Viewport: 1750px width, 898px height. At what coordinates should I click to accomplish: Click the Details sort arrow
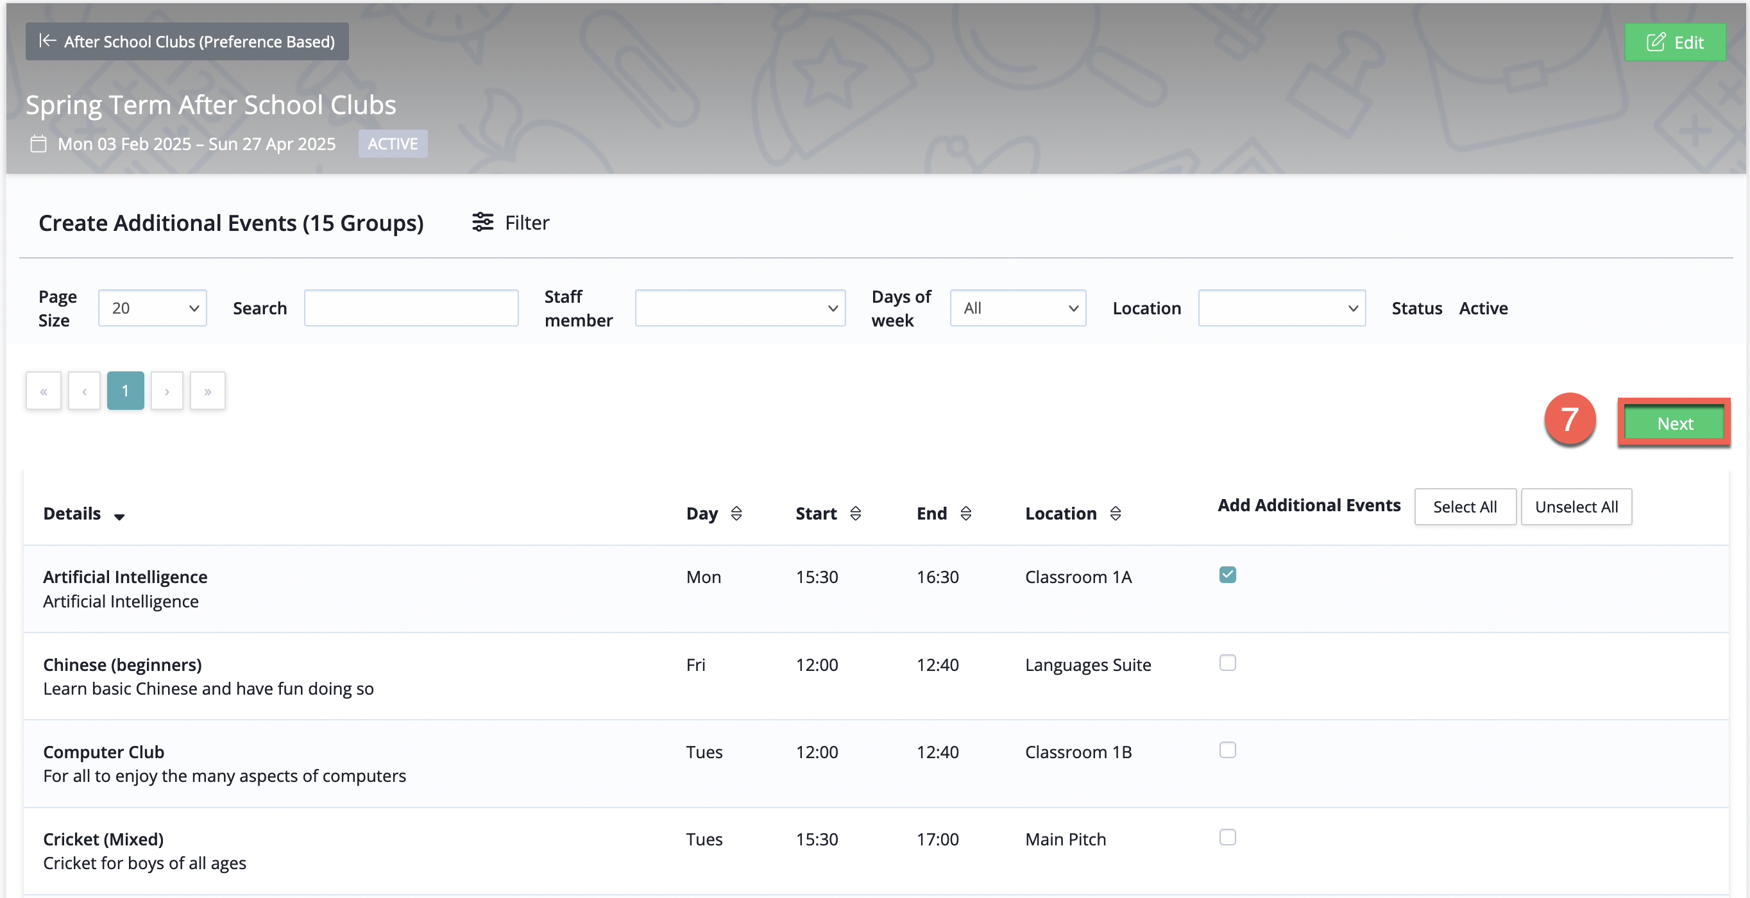click(119, 517)
